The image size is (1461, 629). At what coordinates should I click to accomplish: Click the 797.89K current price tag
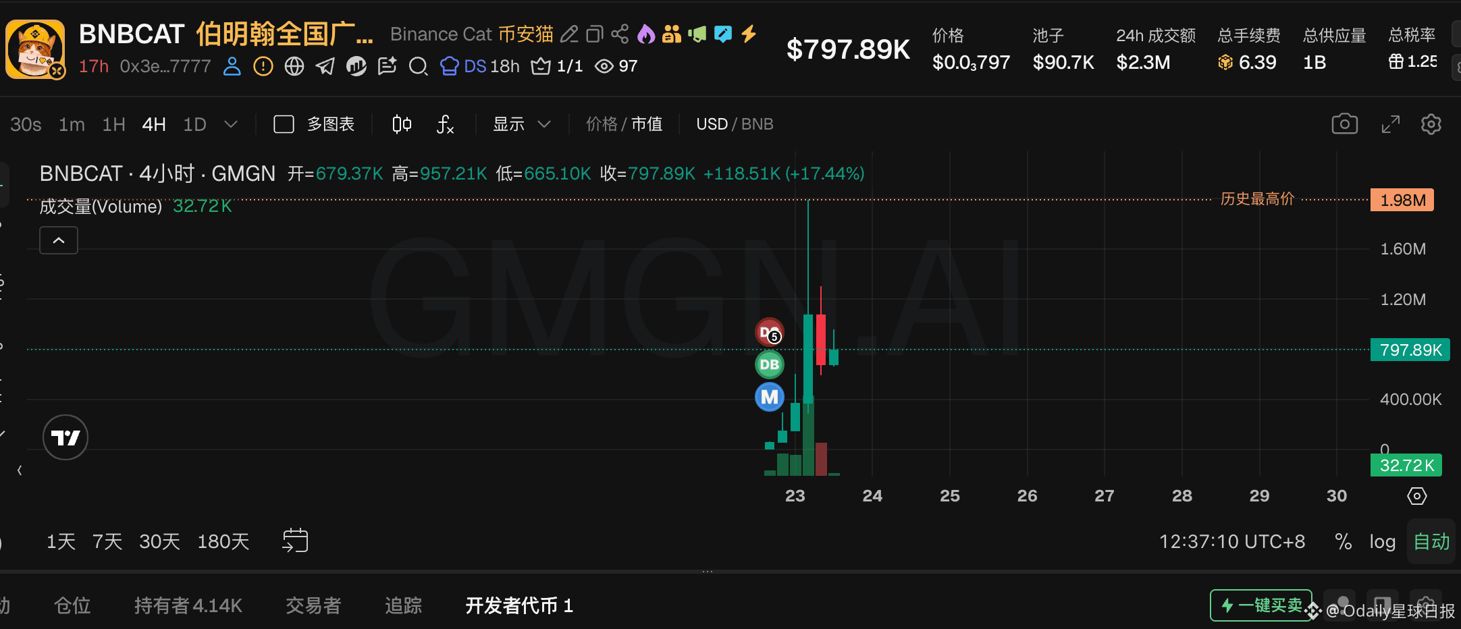coord(1410,350)
